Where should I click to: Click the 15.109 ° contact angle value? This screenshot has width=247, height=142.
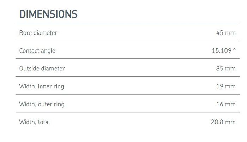point(223,51)
